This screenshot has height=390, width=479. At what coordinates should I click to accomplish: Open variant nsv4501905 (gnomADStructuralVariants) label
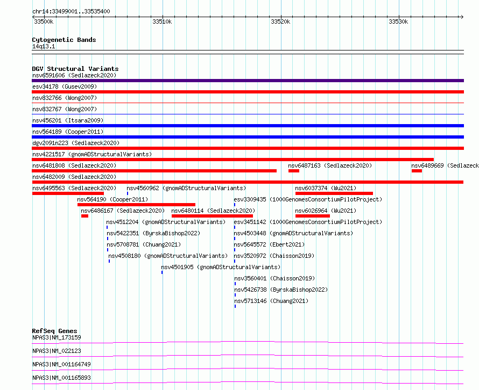point(221,267)
